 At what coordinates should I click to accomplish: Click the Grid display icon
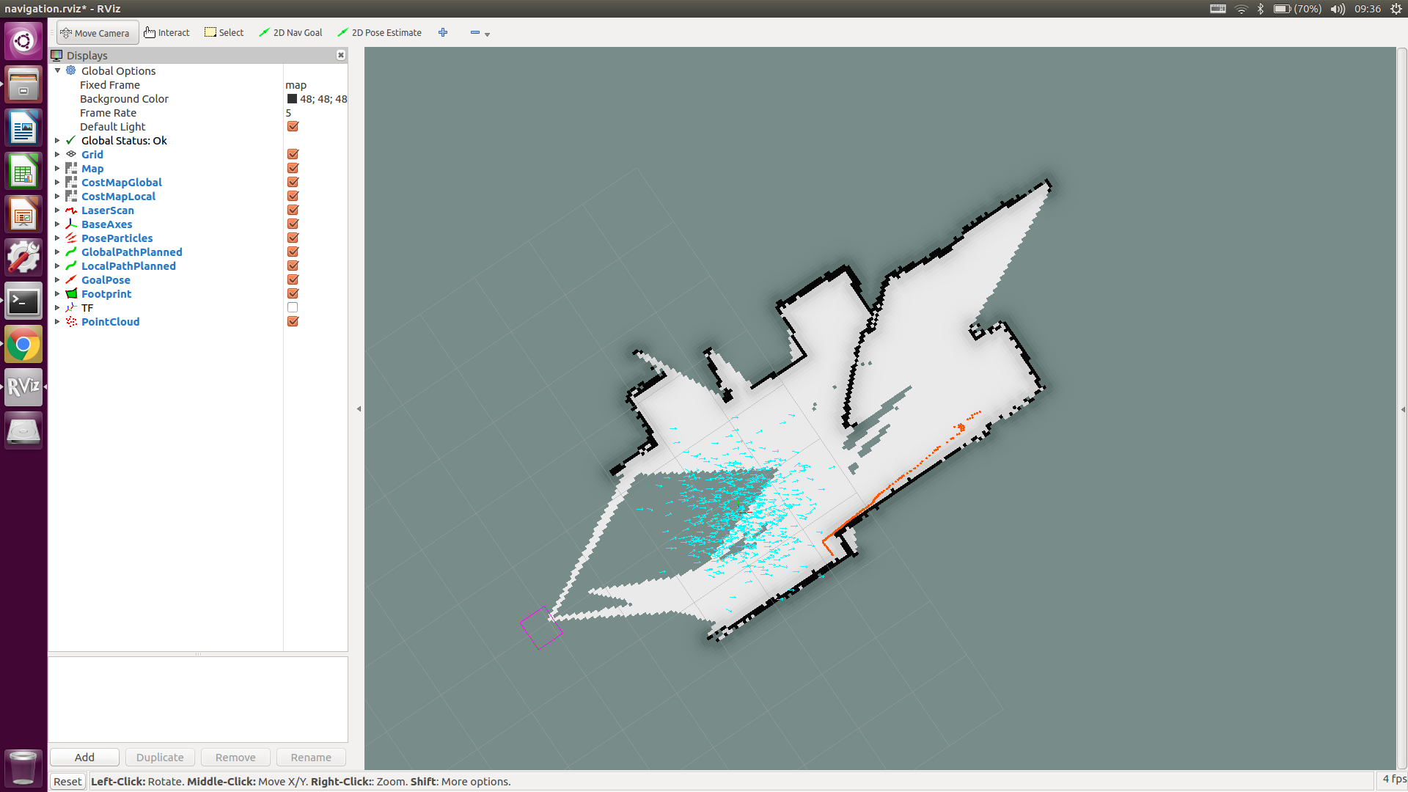71,154
